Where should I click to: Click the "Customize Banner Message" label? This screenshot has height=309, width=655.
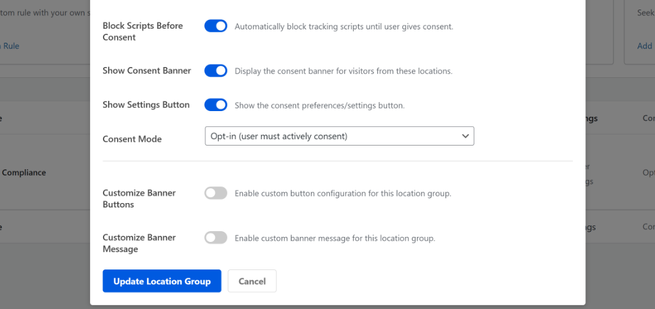point(139,243)
